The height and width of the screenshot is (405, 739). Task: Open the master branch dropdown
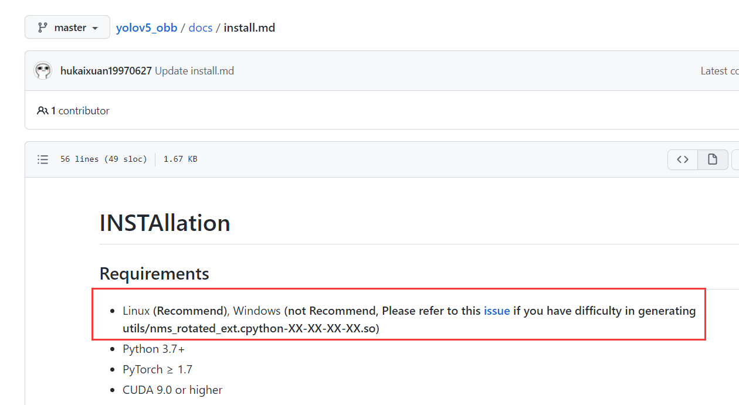point(67,27)
